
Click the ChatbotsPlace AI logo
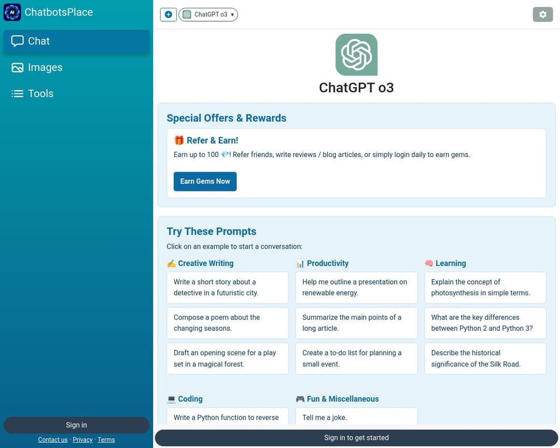click(12, 12)
